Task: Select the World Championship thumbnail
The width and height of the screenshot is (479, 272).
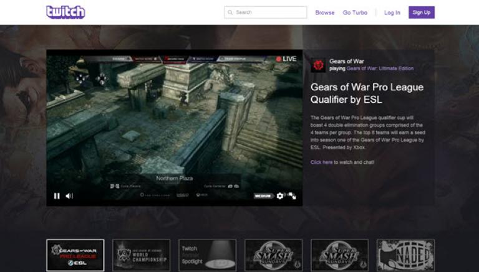Action: pos(141,255)
